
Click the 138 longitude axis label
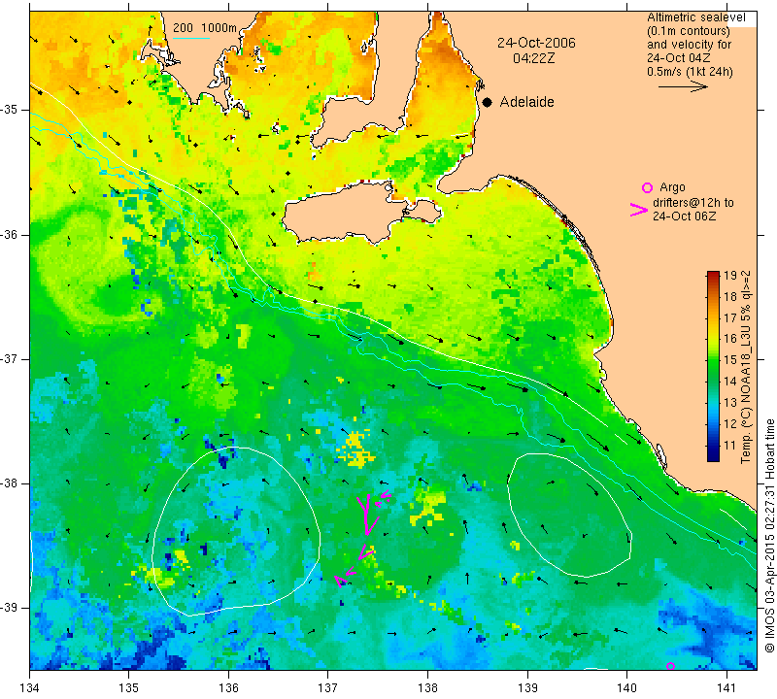coord(427,688)
